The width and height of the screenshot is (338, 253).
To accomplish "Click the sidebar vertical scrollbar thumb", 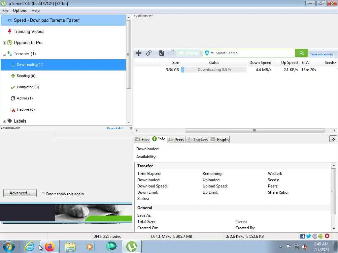I will pos(128,54).
